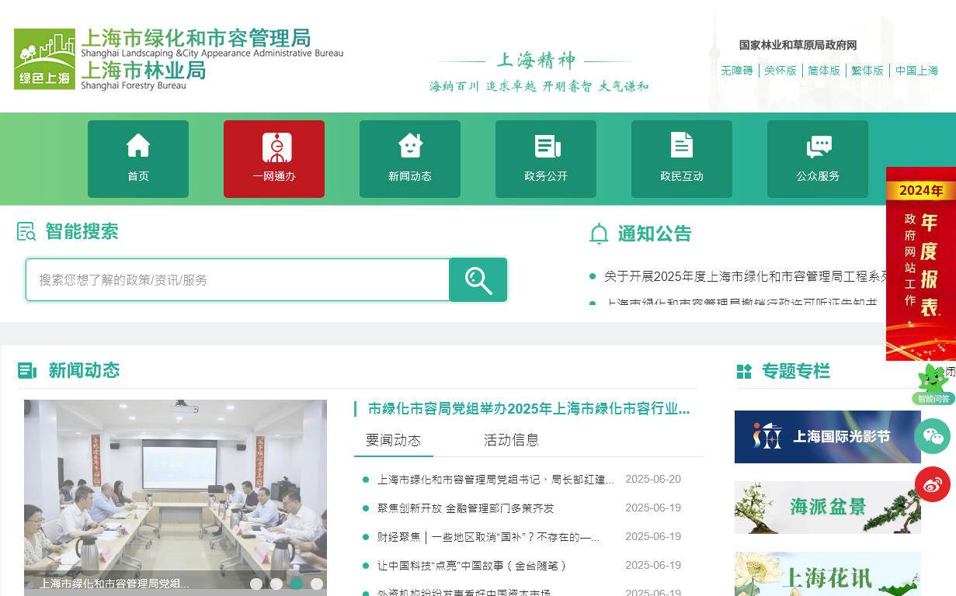Open 政务公开 navigation tile

pyautogui.click(x=546, y=159)
